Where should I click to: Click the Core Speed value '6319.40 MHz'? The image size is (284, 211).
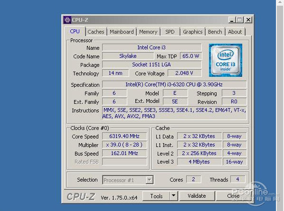pyautogui.click(x=124, y=136)
